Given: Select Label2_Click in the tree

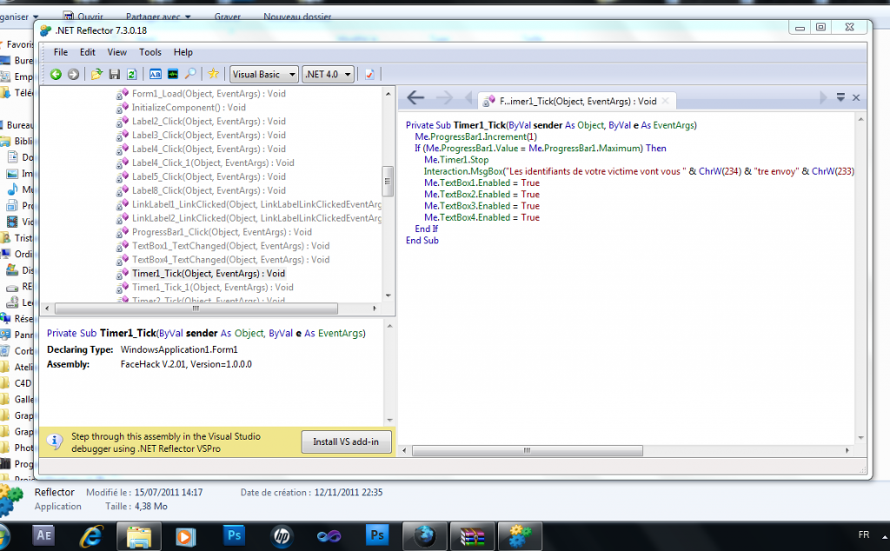Looking at the screenshot, I should click(x=209, y=122).
